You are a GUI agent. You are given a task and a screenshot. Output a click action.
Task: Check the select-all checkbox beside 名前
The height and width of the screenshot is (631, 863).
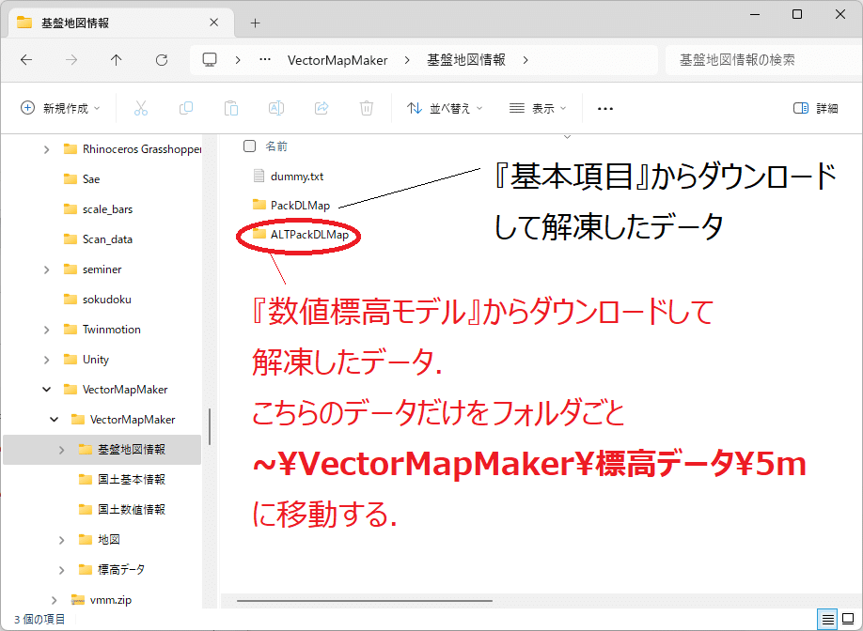pyautogui.click(x=248, y=146)
